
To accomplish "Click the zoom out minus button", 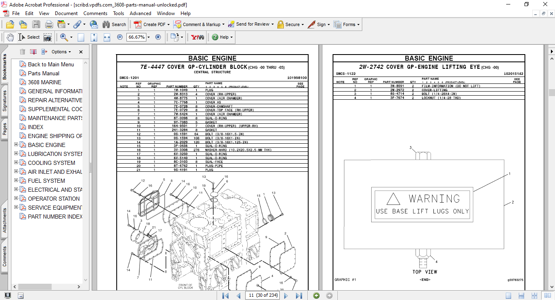I will pos(120,37).
